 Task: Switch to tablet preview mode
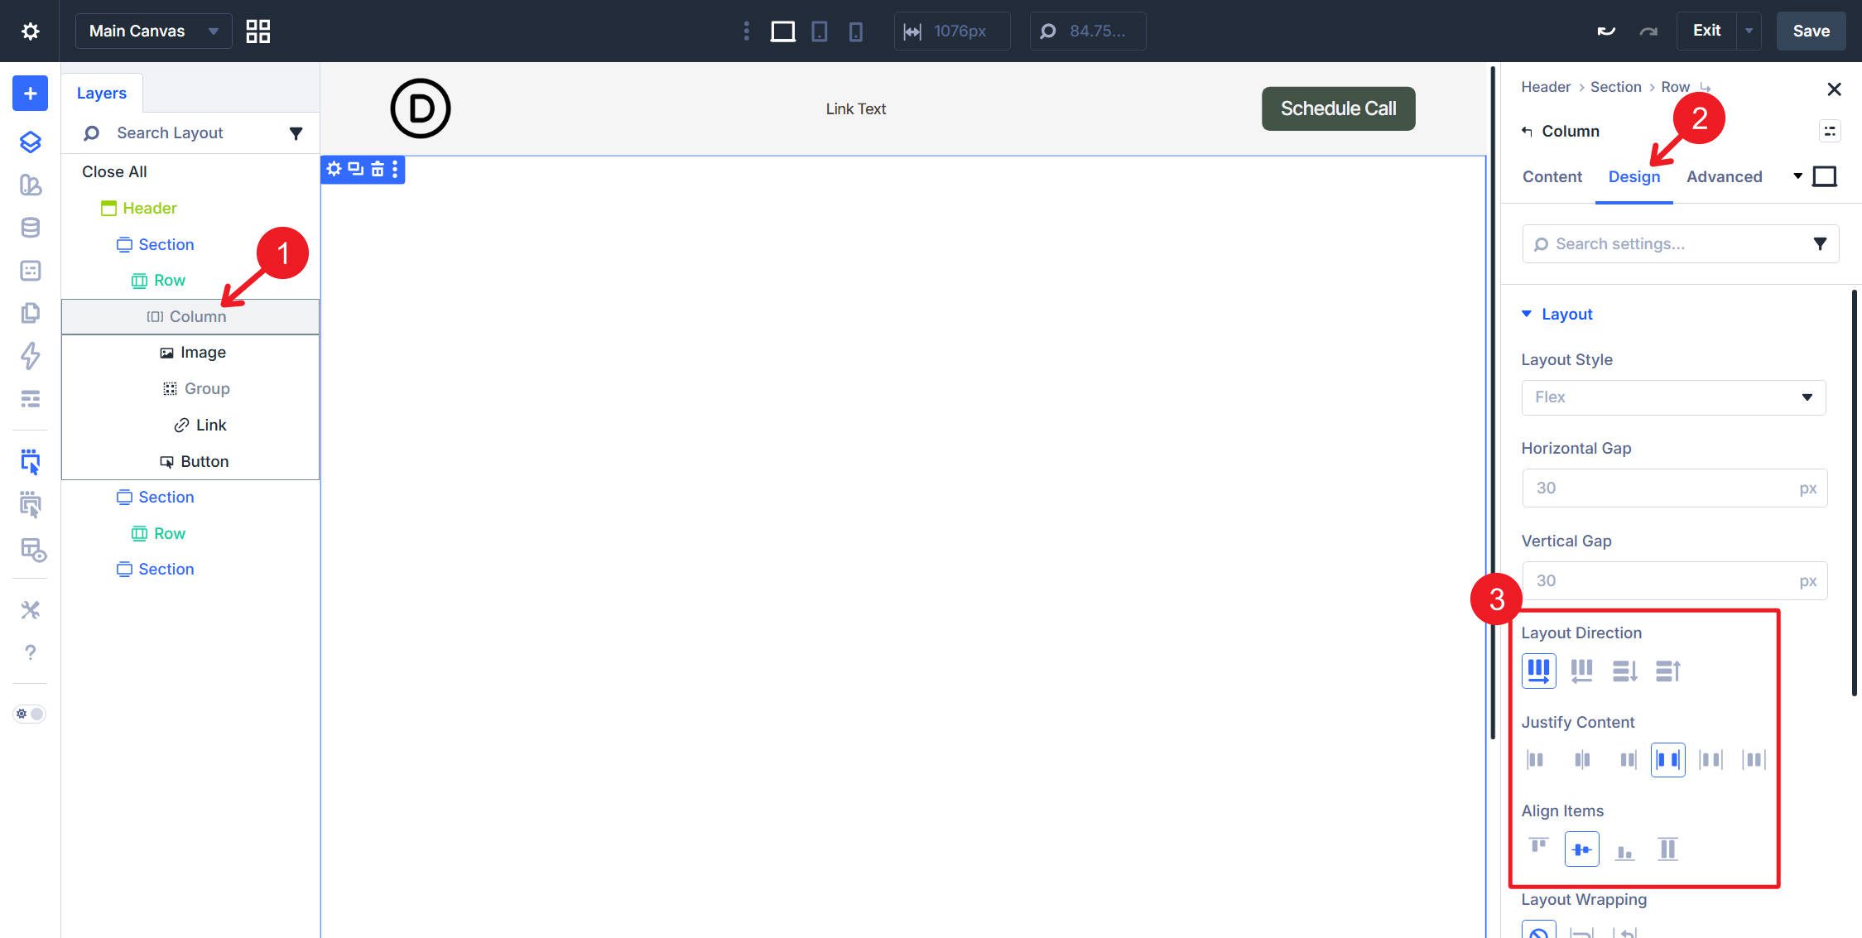click(819, 31)
